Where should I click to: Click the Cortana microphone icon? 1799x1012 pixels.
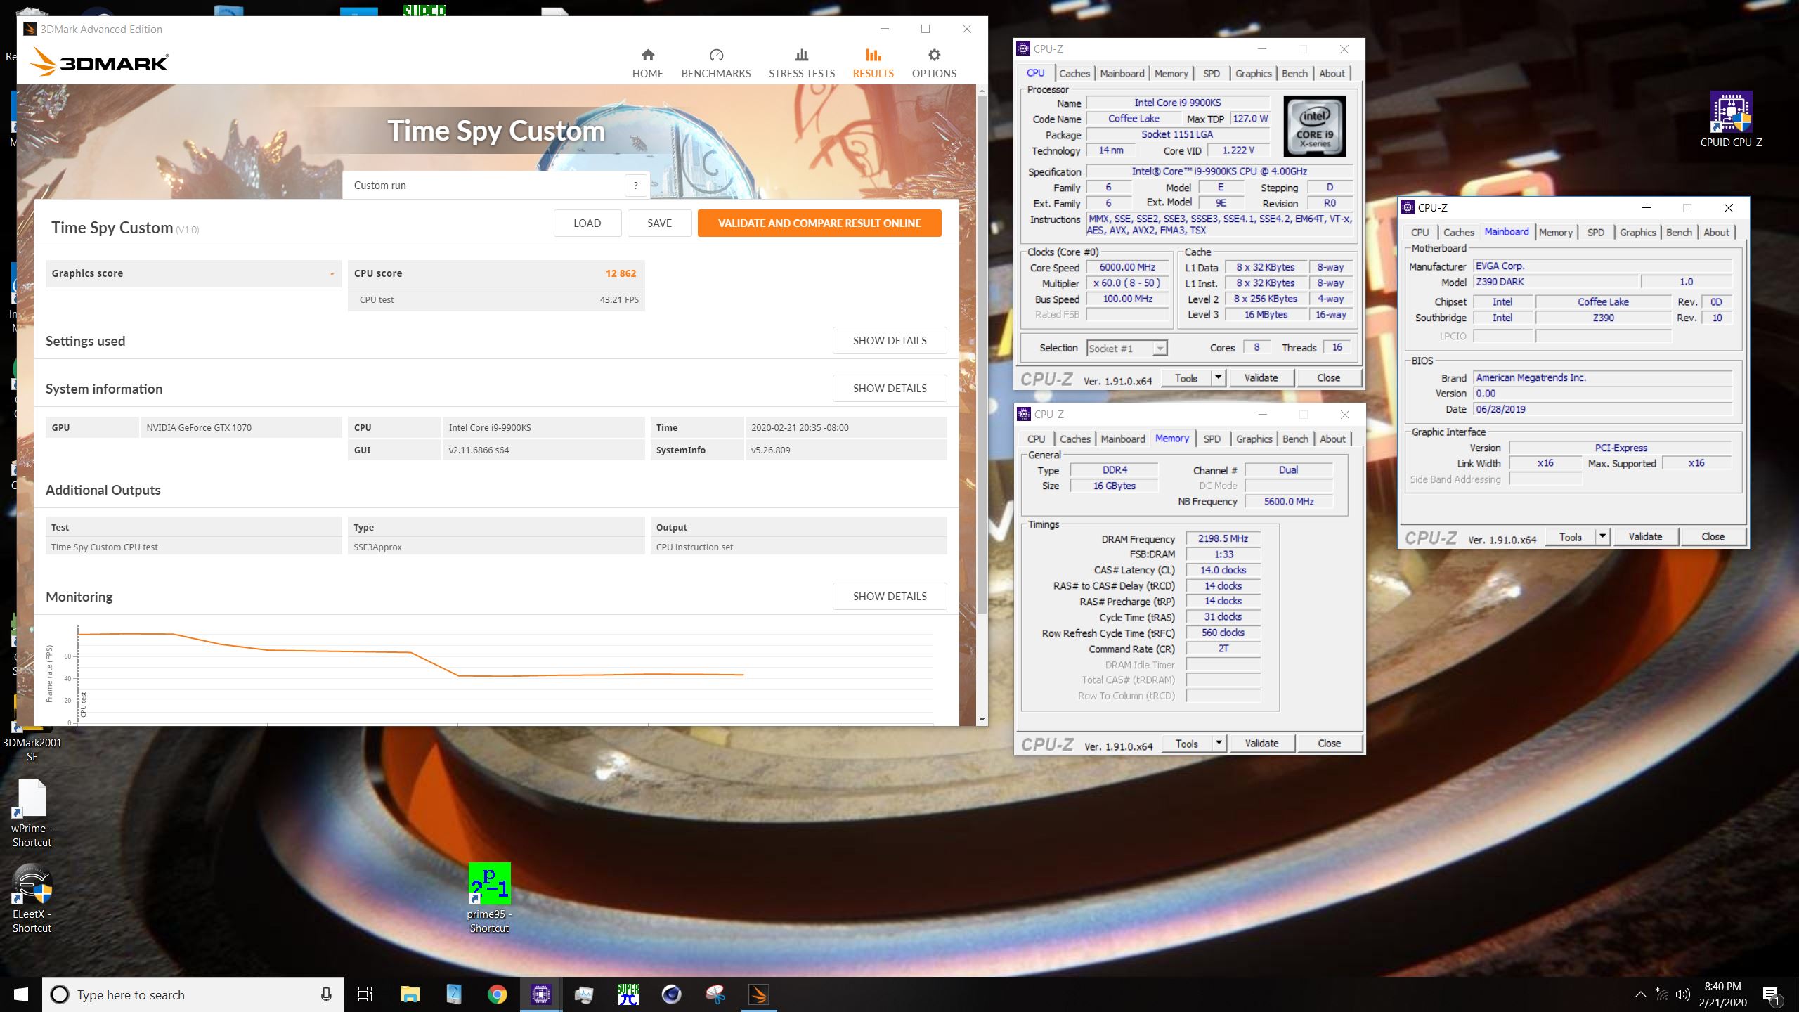pos(326,994)
